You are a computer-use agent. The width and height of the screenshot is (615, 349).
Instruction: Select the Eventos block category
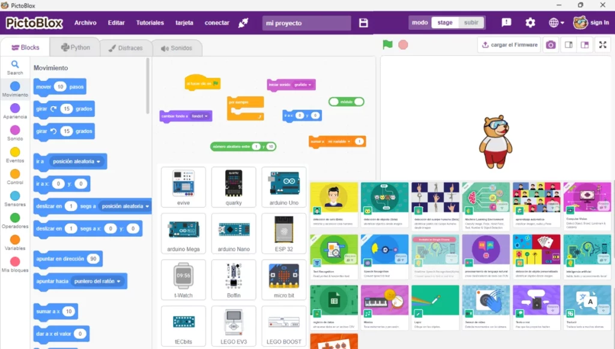[x=15, y=155]
